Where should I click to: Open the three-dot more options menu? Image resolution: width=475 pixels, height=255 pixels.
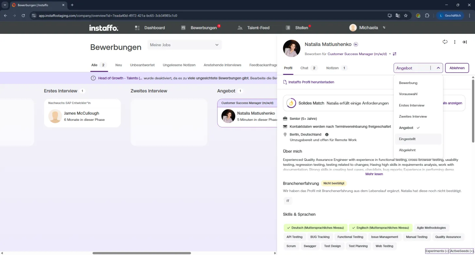click(454, 42)
